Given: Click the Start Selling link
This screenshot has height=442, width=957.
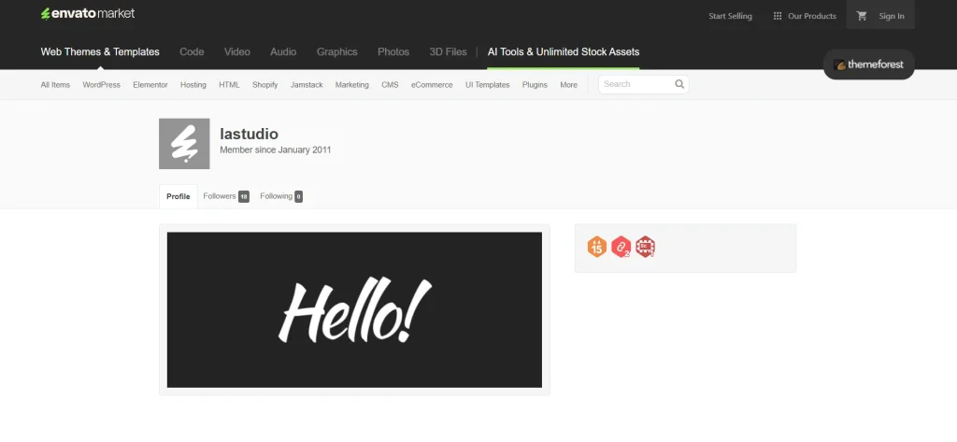Looking at the screenshot, I should pyautogui.click(x=730, y=16).
